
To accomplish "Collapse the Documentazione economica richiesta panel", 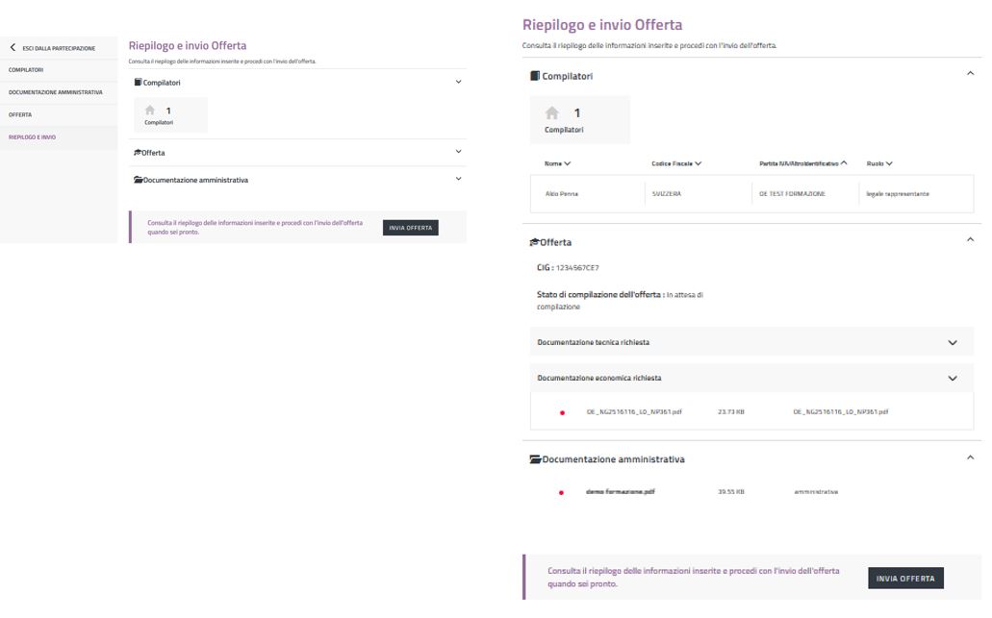I will (953, 378).
